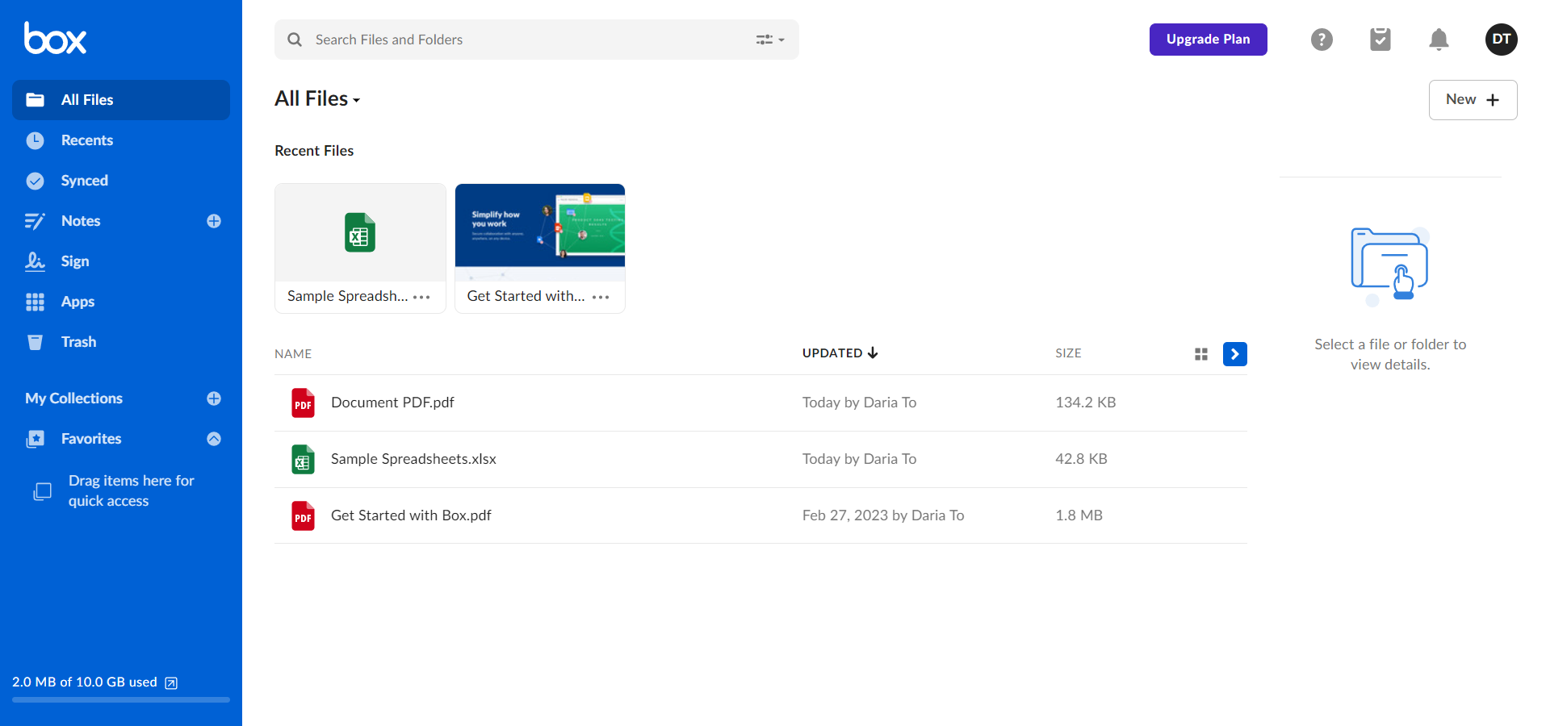Image resolution: width=1546 pixels, height=726 pixels.
Task: Click Excel icon in Sample Spreadsheets card
Action: [360, 232]
